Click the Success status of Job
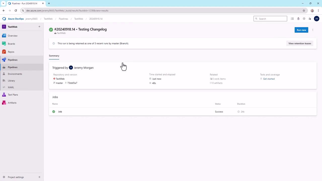This screenshot has width=322, height=181. 219,112
